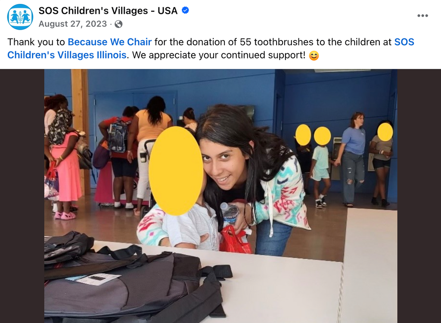The image size is (441, 323).
Task: Click the red bag in the photo
Action: tap(235, 239)
